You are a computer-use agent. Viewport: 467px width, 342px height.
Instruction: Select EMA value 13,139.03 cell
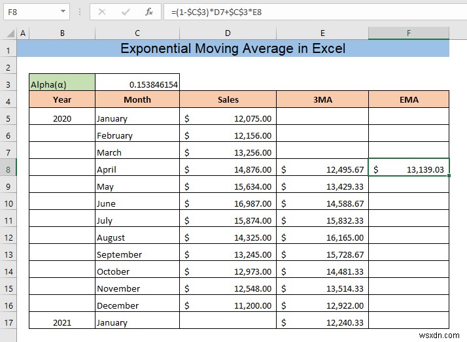(x=409, y=167)
